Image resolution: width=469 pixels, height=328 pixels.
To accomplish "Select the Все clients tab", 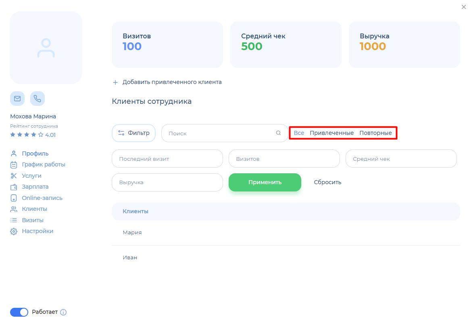I will click(299, 133).
